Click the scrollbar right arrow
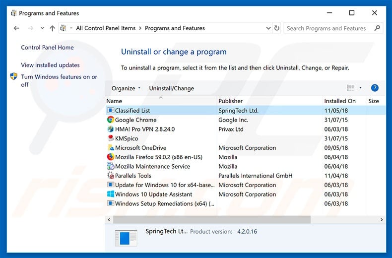This screenshot has width=392, height=258. 382,220
